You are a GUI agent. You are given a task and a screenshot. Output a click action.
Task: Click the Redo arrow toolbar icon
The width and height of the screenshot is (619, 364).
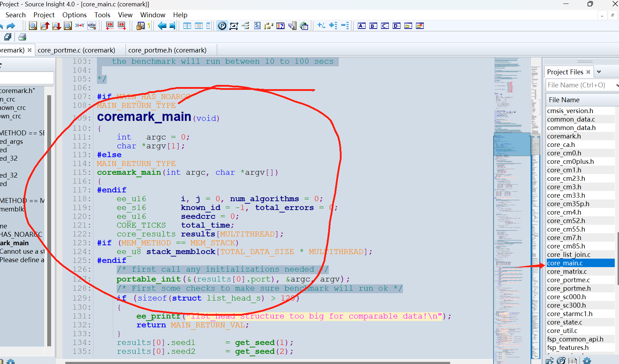11,26
